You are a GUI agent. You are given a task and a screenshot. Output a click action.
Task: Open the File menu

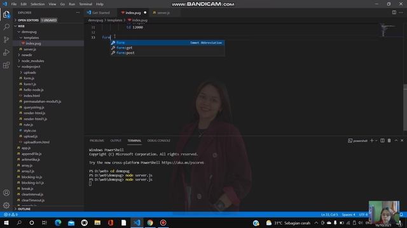14,4
